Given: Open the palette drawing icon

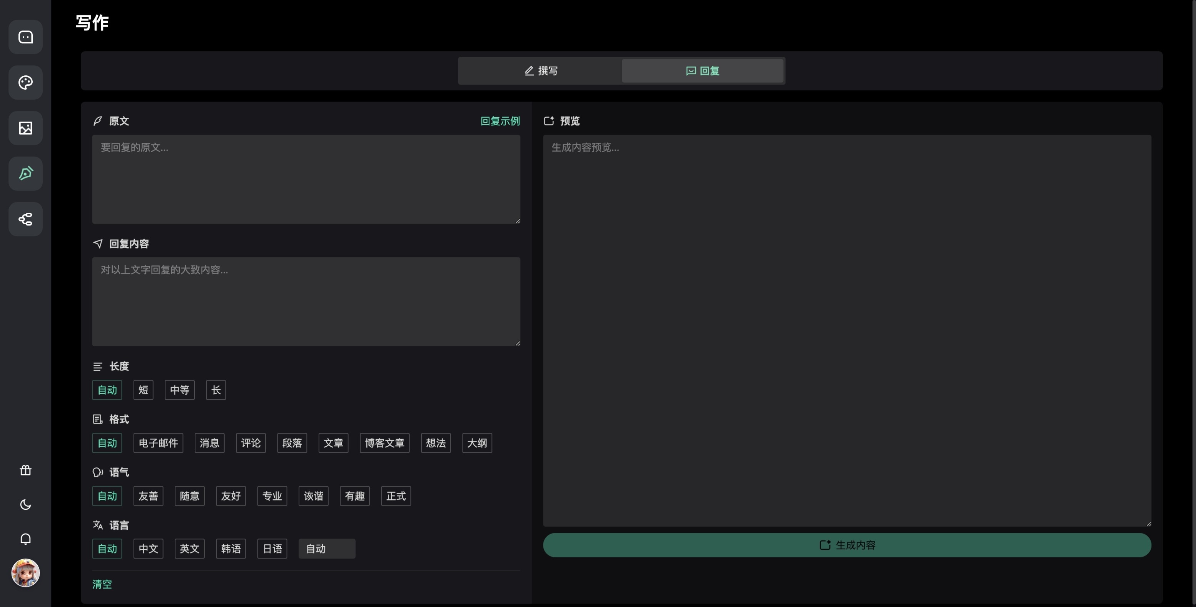Looking at the screenshot, I should click(x=25, y=83).
